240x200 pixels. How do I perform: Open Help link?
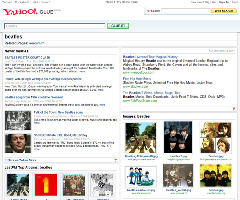[x=235, y=2]
